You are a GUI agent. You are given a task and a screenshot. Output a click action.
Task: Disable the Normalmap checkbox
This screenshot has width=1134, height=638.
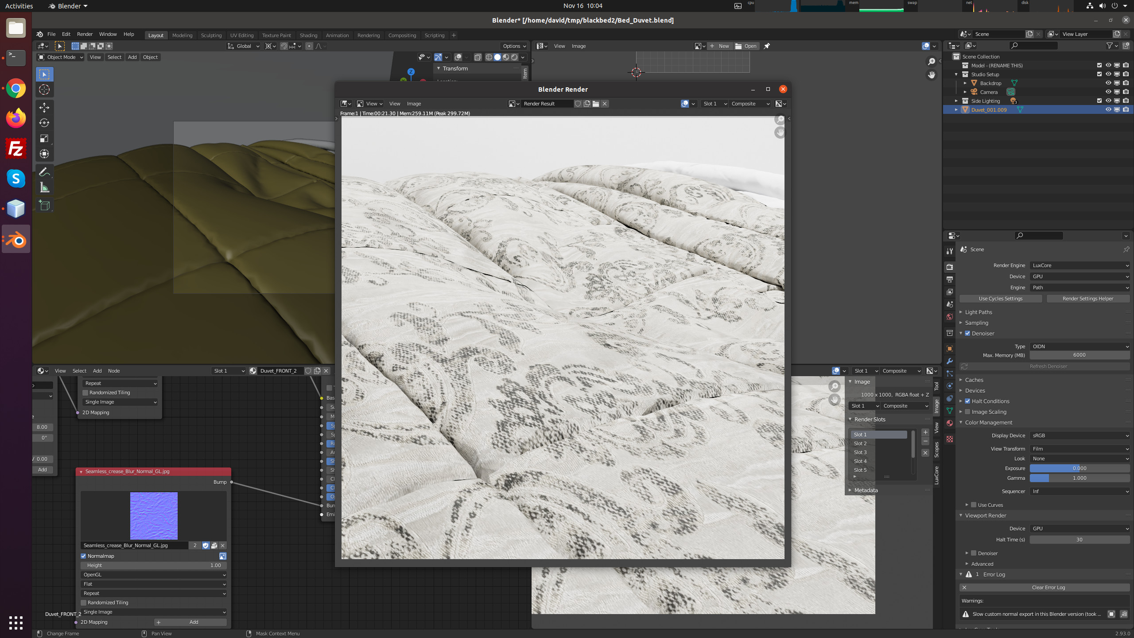point(83,556)
